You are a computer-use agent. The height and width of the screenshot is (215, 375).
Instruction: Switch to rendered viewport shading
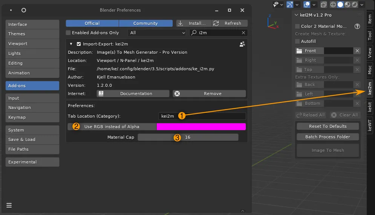point(354,5)
